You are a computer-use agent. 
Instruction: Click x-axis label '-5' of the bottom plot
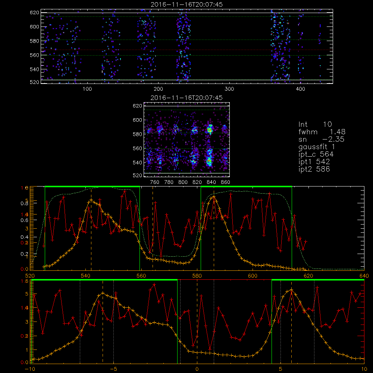click(x=113, y=369)
